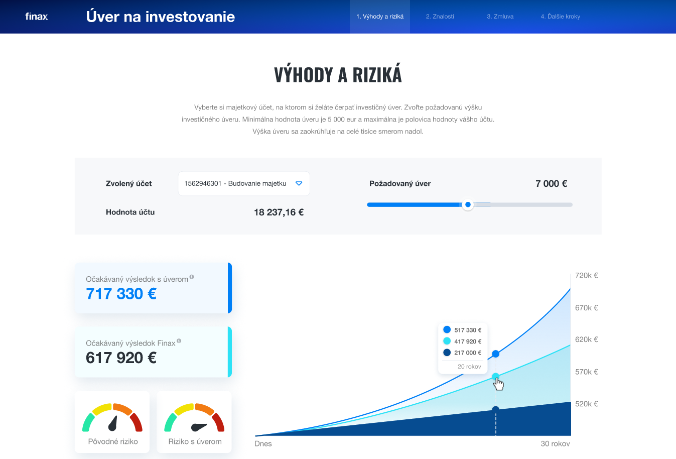Screen dimensions: 676x459
Task: Click the '417 920 €' tooltip entry
Action: 462,341
